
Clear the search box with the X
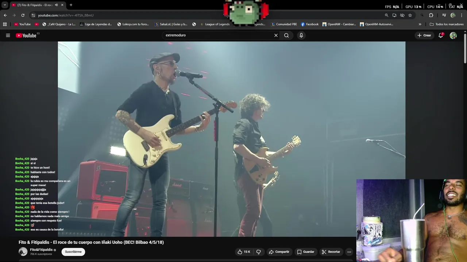click(x=276, y=35)
